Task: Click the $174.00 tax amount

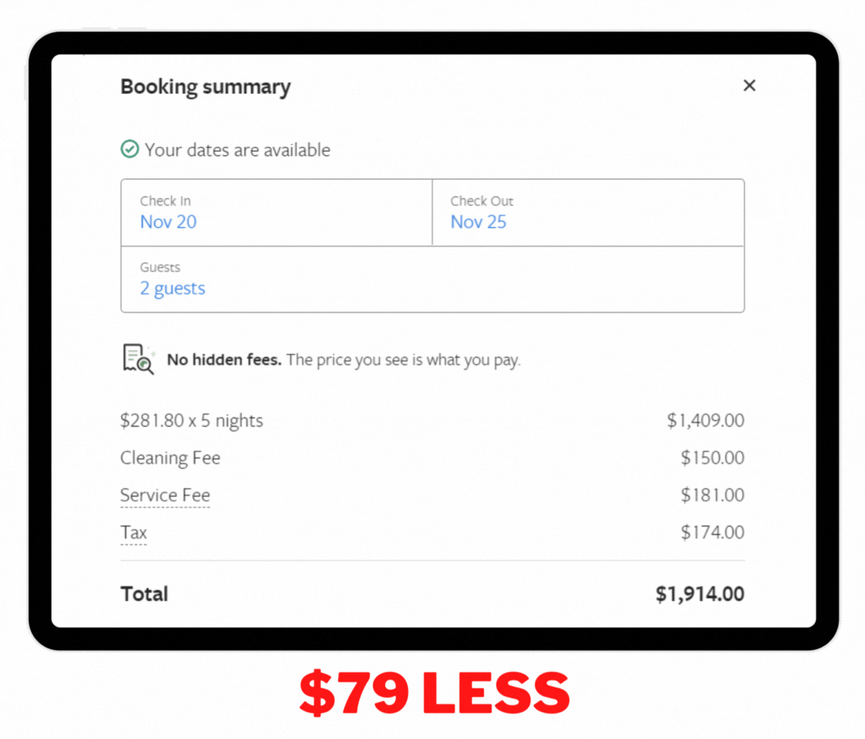Action: click(712, 532)
